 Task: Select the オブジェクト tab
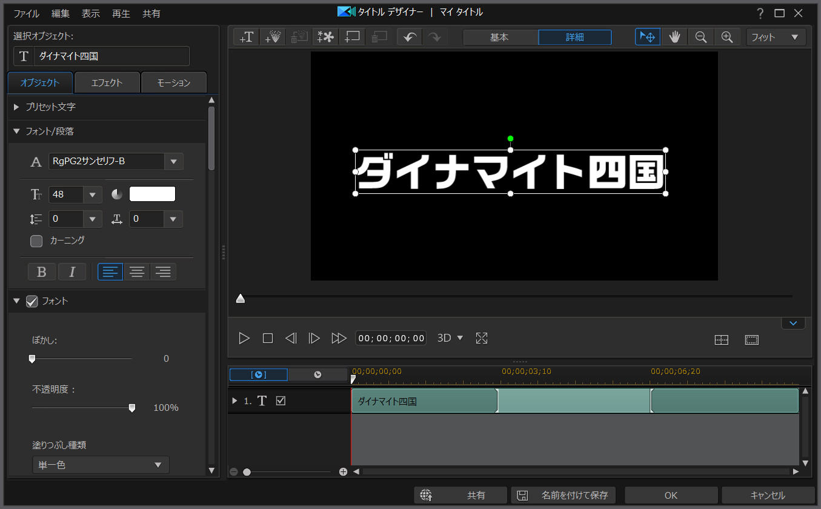40,83
